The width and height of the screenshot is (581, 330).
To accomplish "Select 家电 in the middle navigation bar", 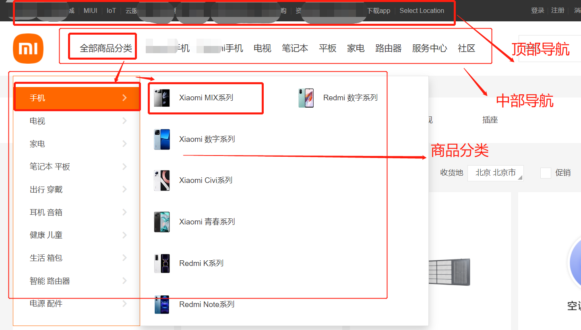I will click(356, 48).
